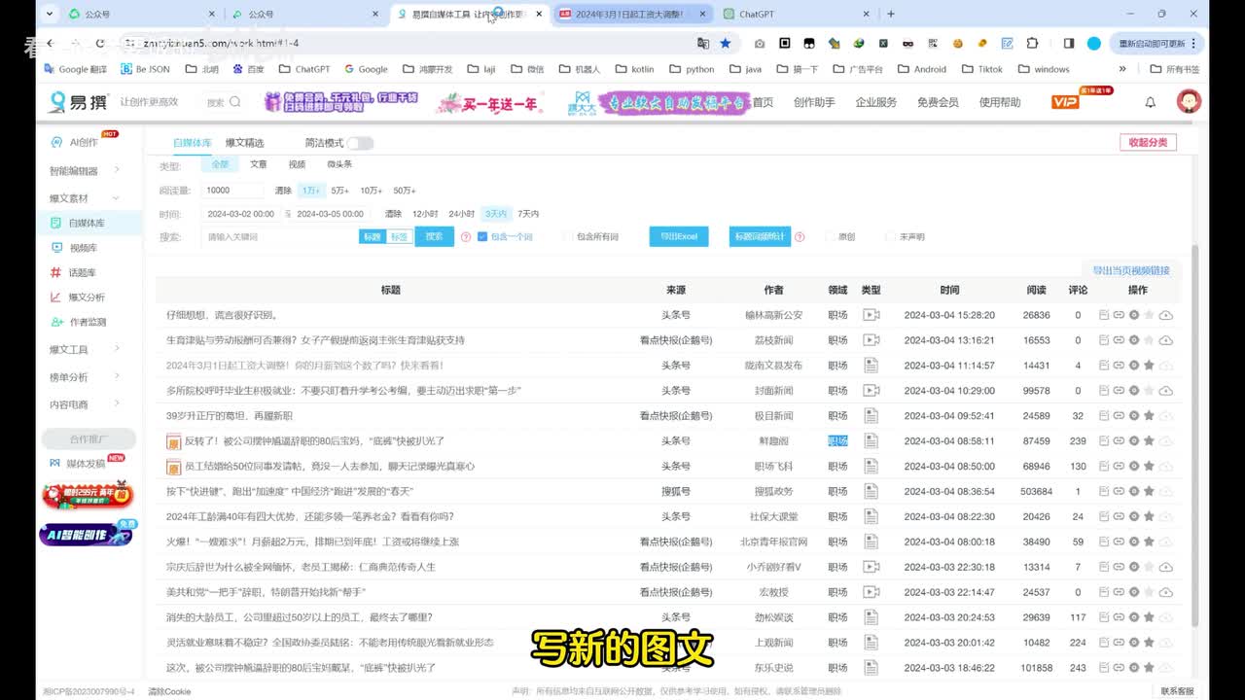Click the 导出Excel button

pyautogui.click(x=678, y=236)
